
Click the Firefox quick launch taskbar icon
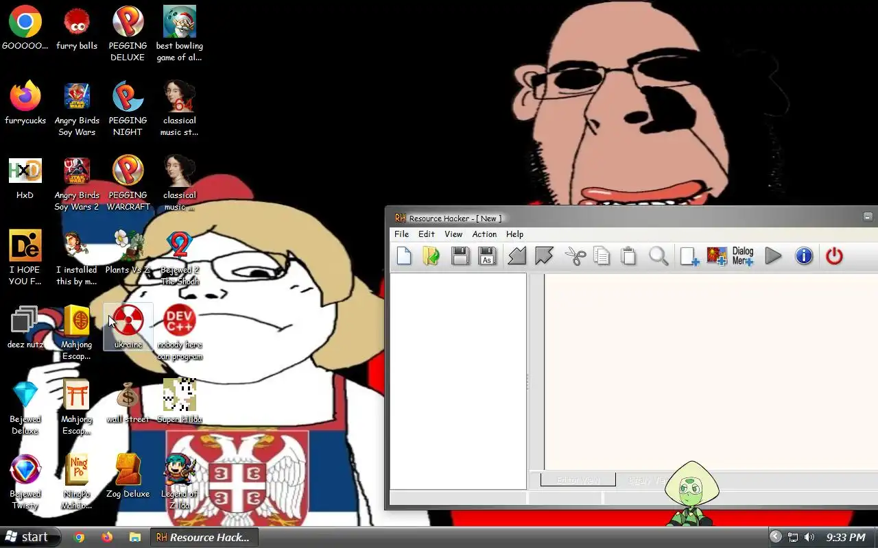point(107,538)
